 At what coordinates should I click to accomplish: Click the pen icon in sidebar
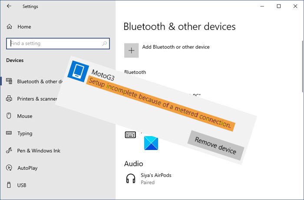point(9,150)
